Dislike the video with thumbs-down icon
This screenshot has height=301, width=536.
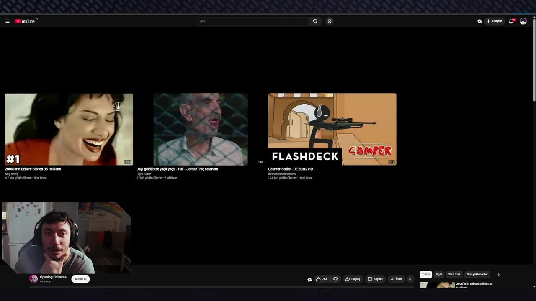point(335,279)
